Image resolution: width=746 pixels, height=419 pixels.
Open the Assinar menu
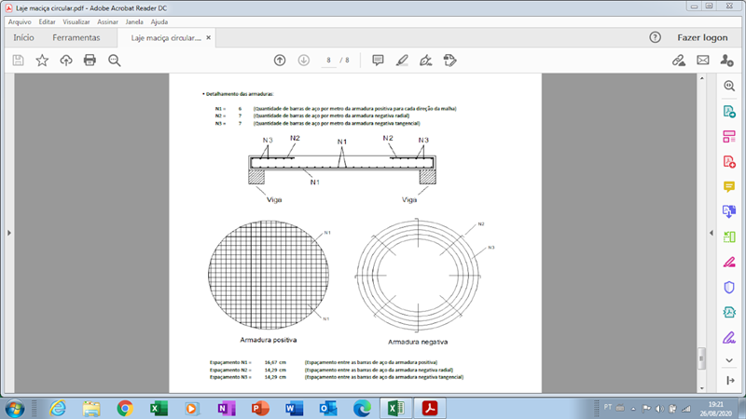pyautogui.click(x=107, y=21)
